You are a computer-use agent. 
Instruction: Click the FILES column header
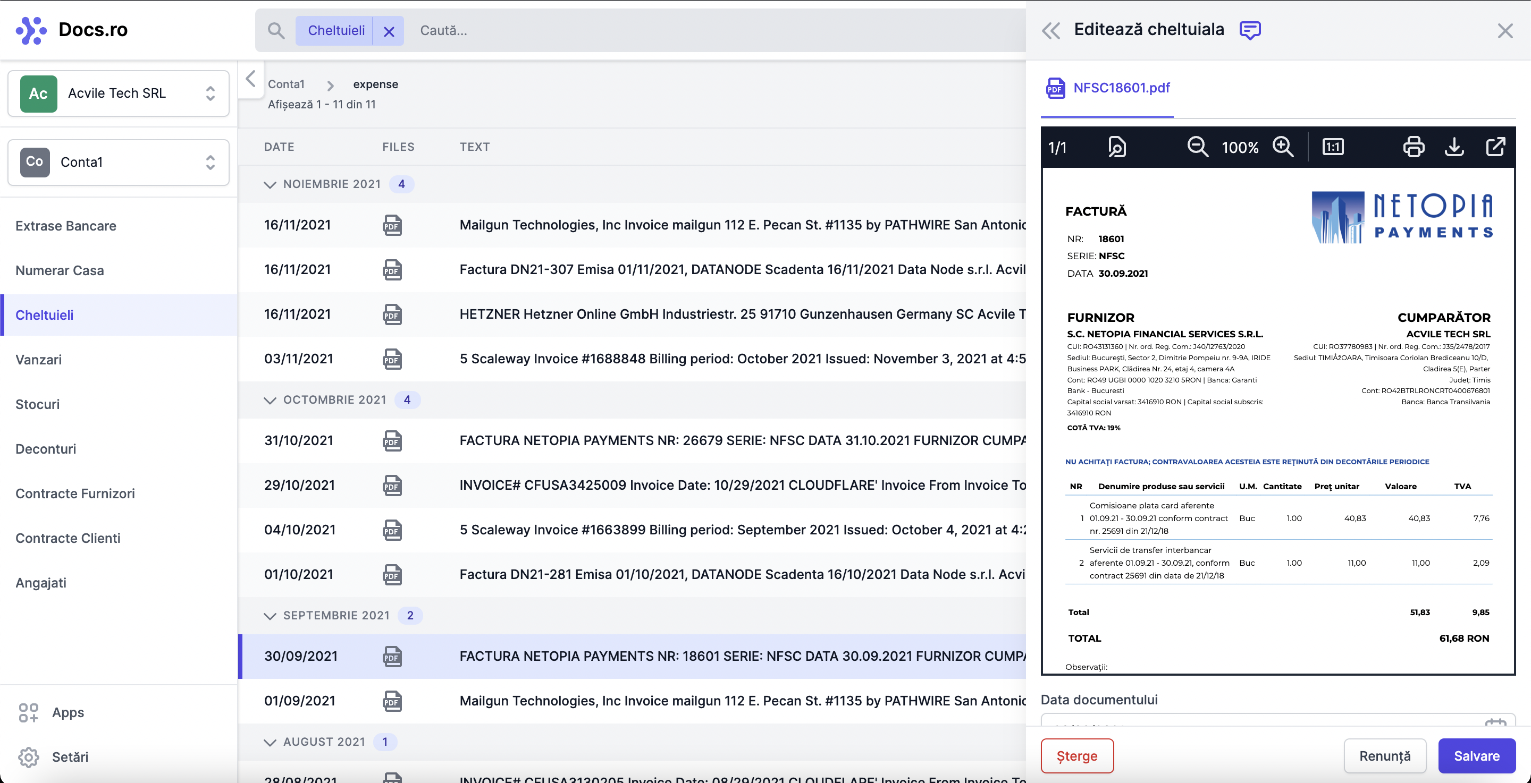398,147
